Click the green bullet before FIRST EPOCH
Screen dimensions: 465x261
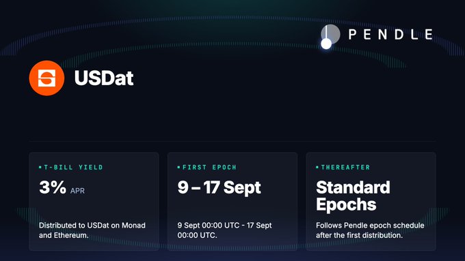point(179,168)
